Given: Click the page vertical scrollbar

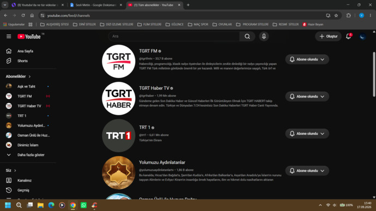Looking at the screenshot, I should 374,75.
